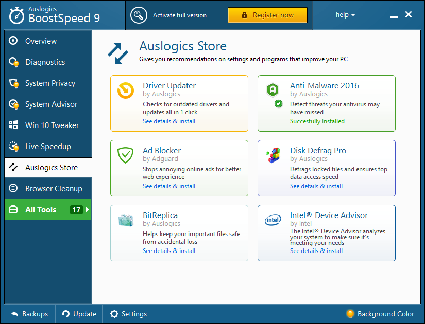See details & install BitReplica
Screen dimensions: 425x324
(x=169, y=251)
